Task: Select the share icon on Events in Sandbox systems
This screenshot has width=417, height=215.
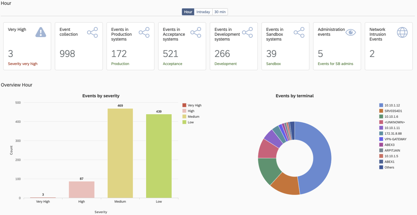Action: click(299, 32)
